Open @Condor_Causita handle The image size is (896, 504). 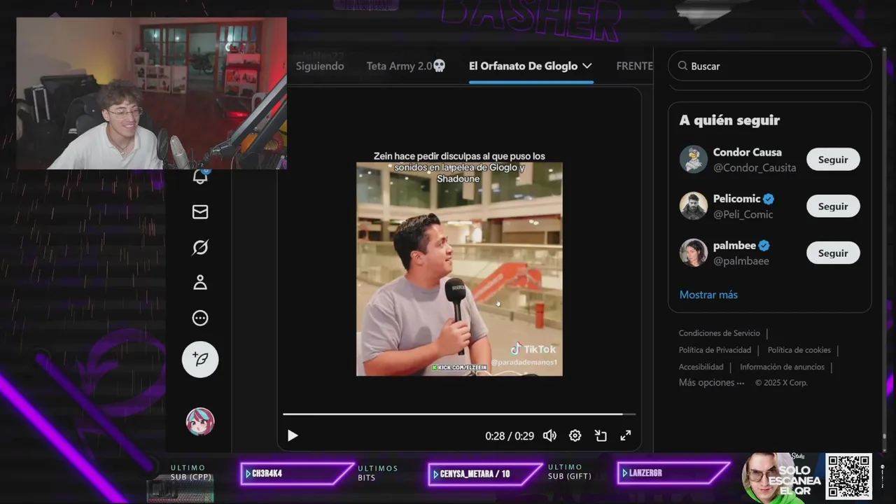pyautogui.click(x=755, y=168)
